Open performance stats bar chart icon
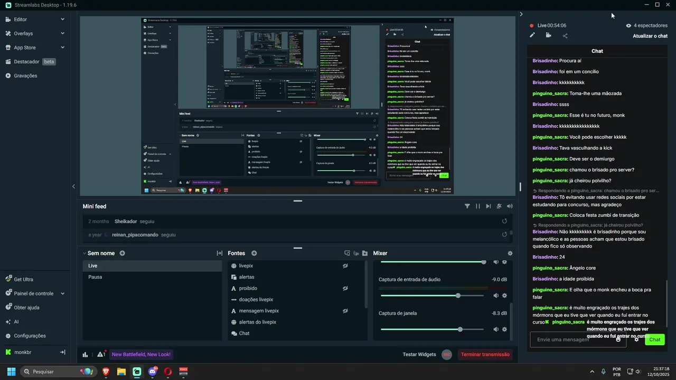 (x=85, y=355)
